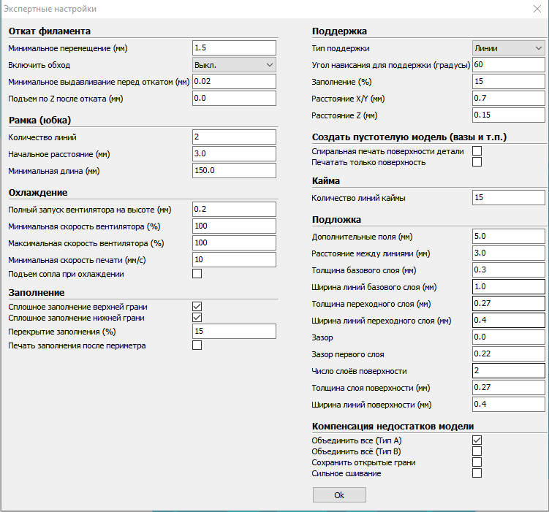Disable Сплошное заполнение нижней грани checkbox
This screenshot has height=512, width=549.
[197, 318]
